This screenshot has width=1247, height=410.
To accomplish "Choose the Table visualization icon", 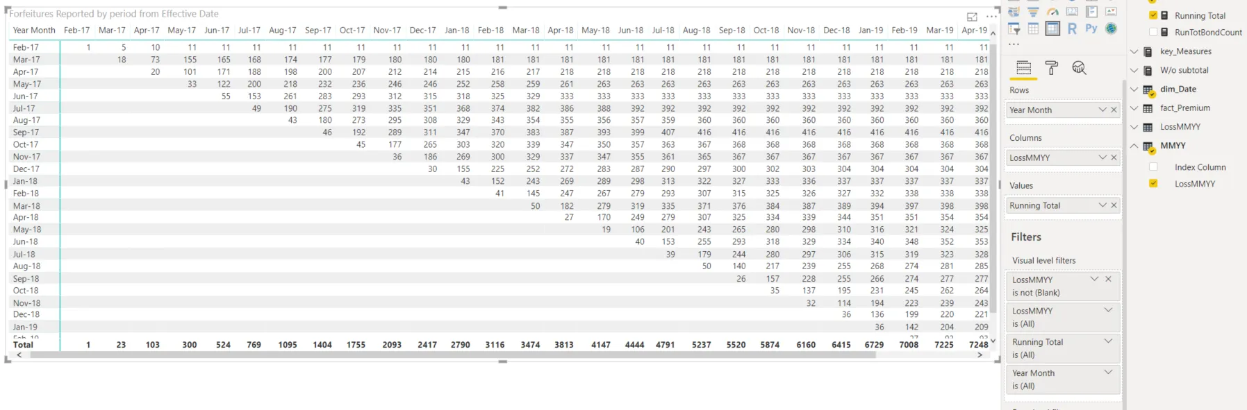I will pos(1033,28).
